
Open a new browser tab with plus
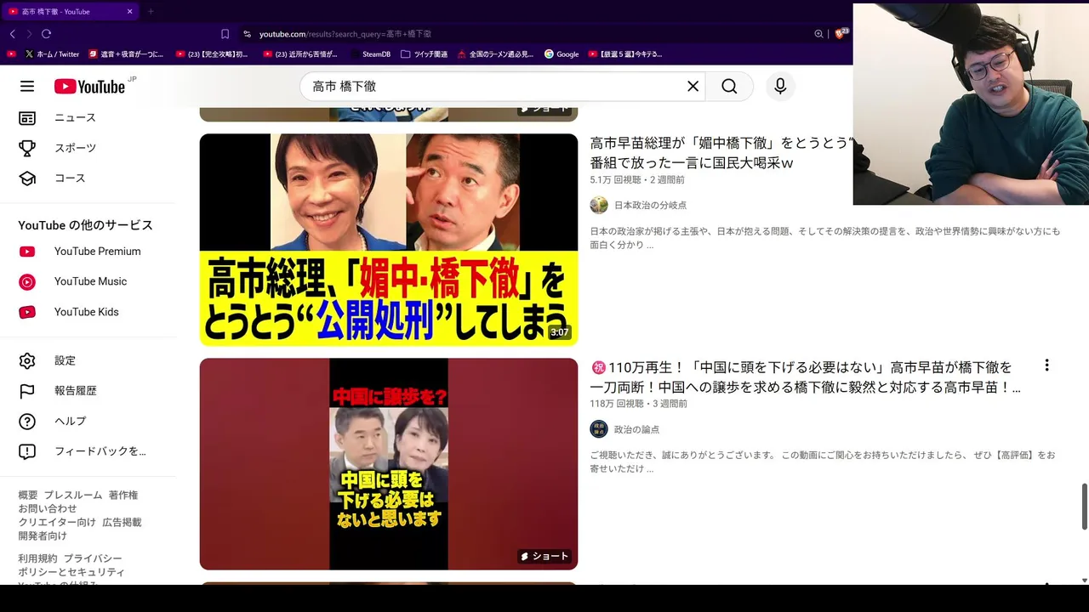(x=151, y=12)
